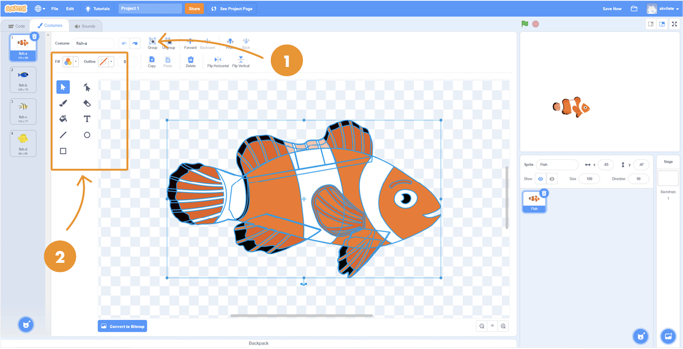The width and height of the screenshot is (683, 349).
Task: Select the Text tool
Action: (87, 119)
